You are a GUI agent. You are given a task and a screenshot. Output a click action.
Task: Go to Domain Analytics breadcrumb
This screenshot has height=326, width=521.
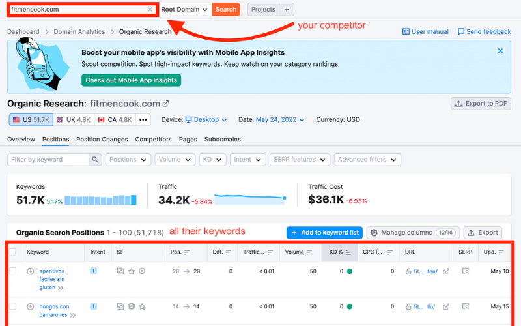click(79, 32)
